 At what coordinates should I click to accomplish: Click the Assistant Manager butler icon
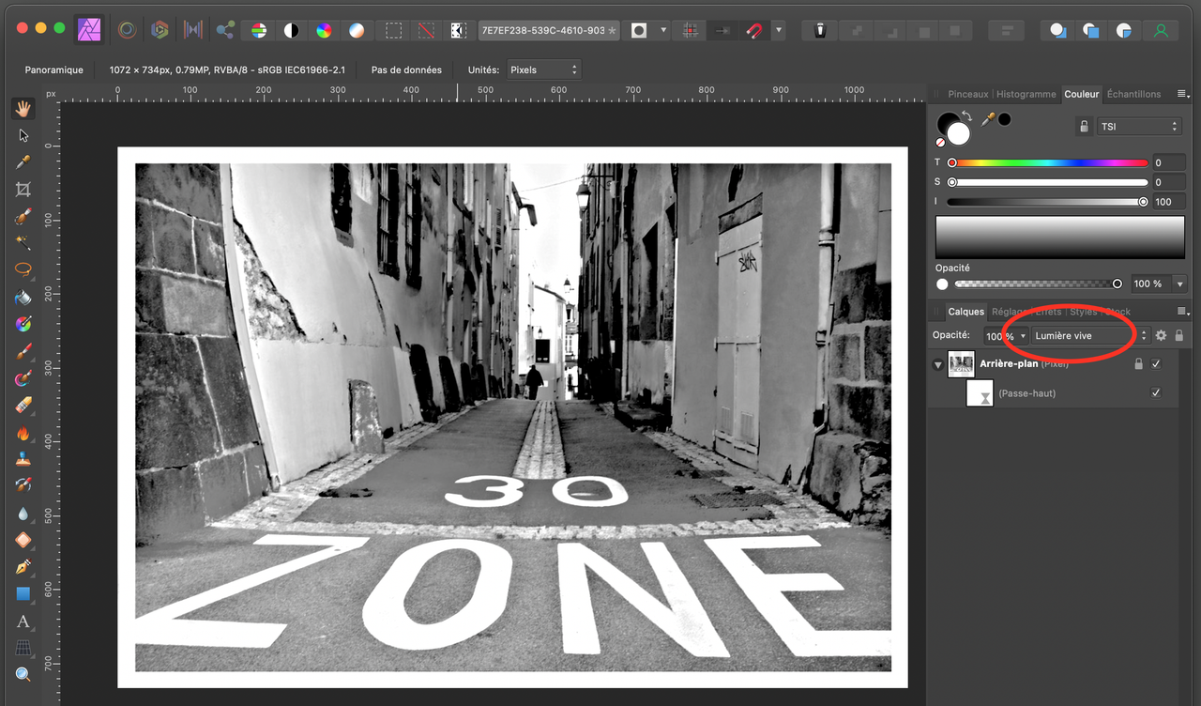click(821, 30)
